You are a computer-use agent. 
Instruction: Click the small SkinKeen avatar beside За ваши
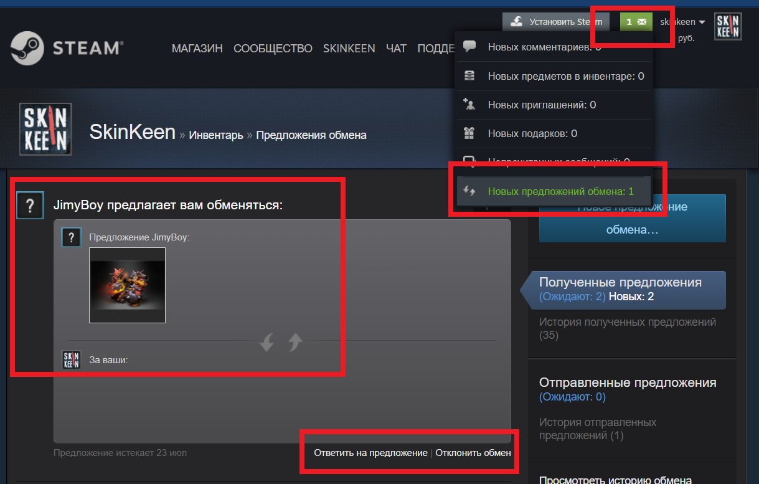(72, 359)
